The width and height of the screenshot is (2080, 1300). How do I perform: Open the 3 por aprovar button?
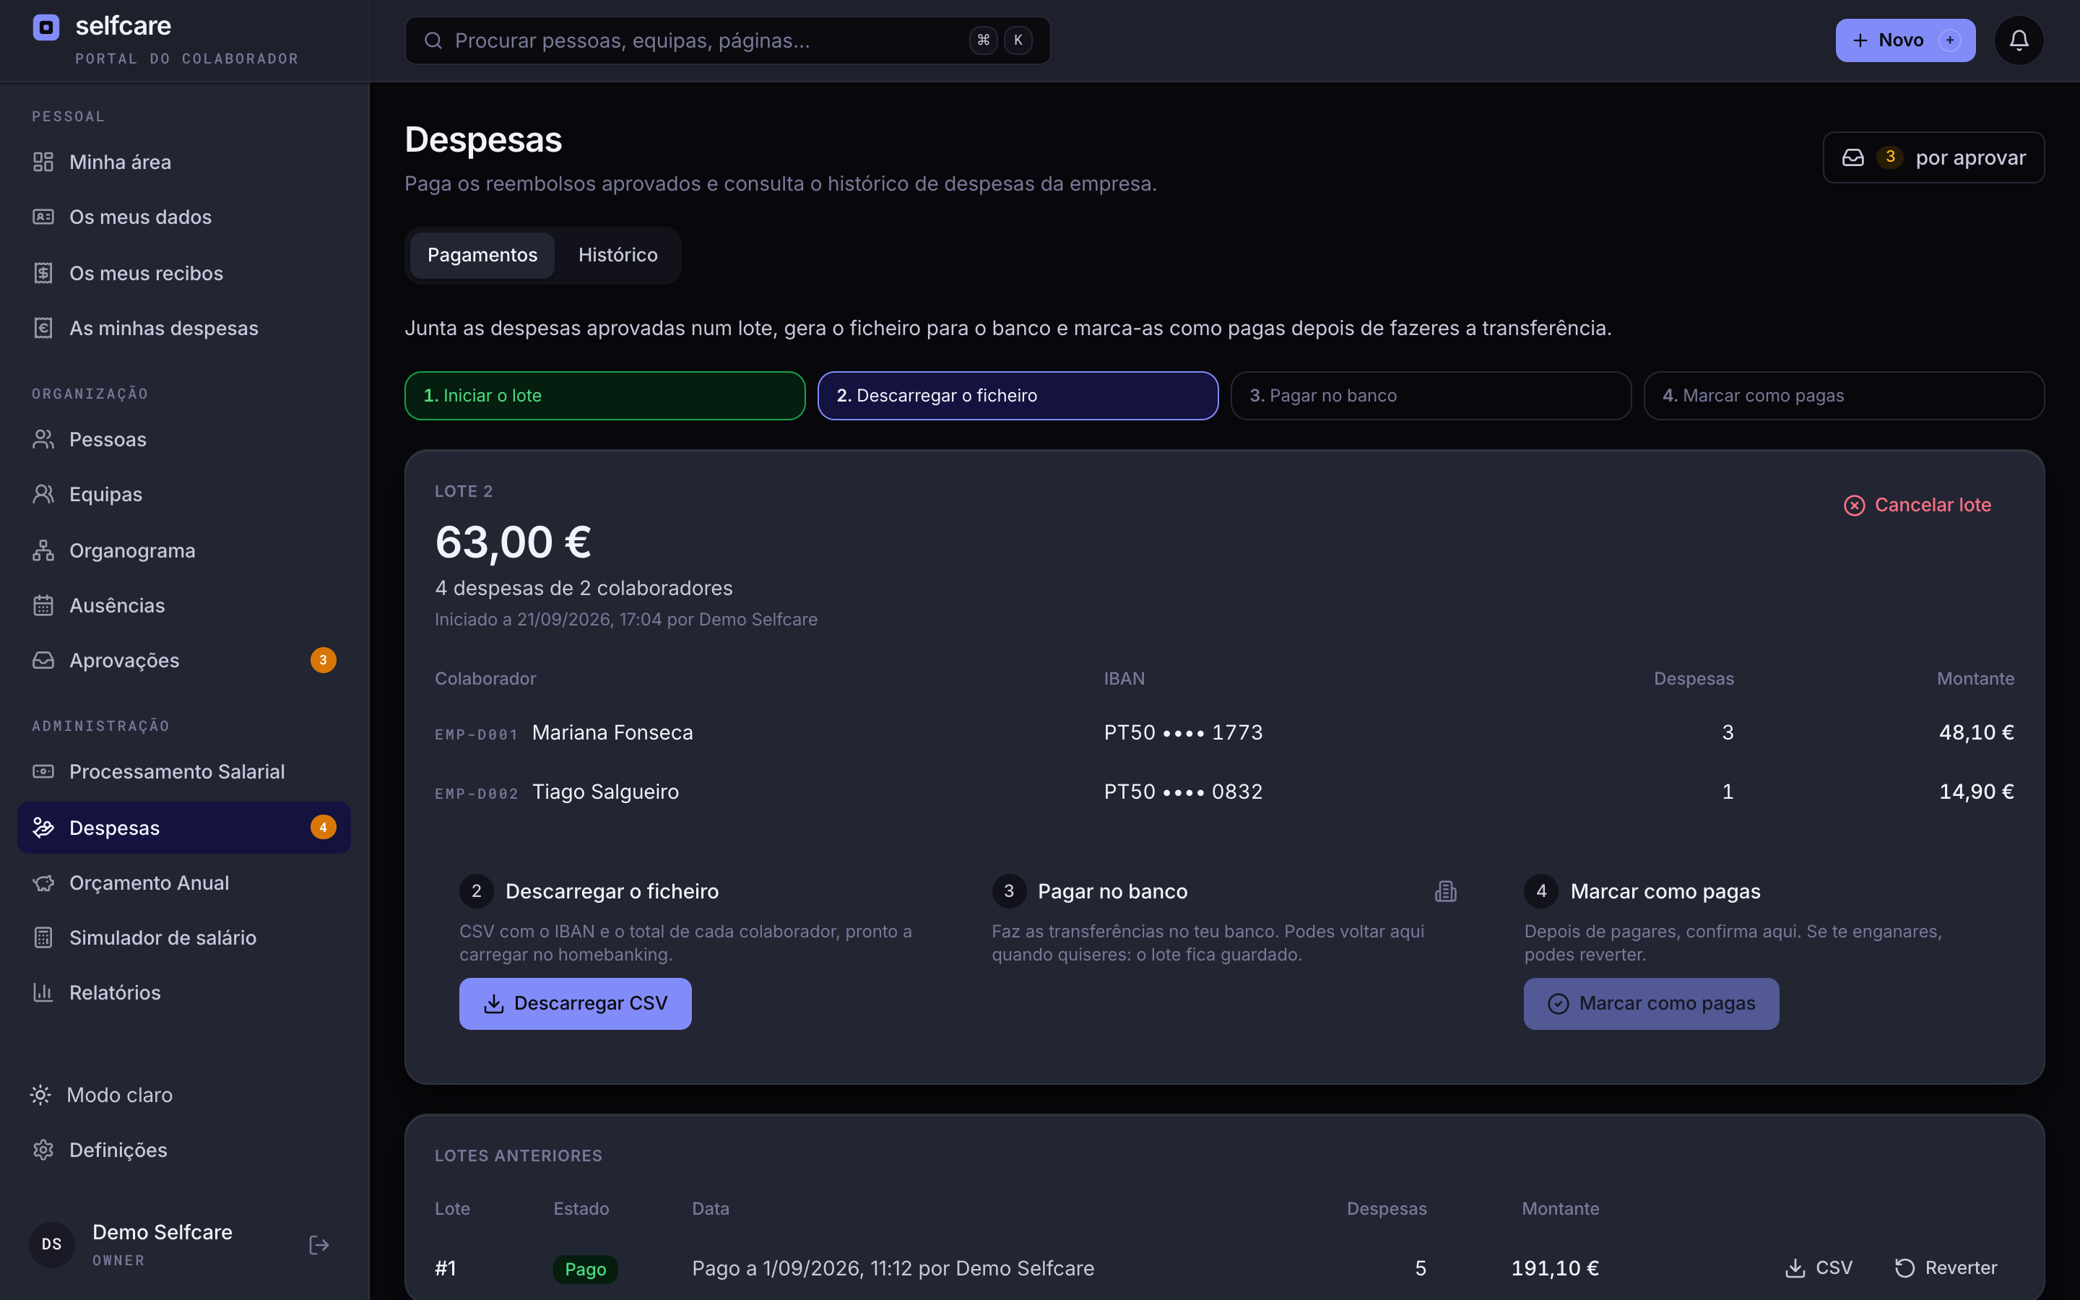point(1933,157)
